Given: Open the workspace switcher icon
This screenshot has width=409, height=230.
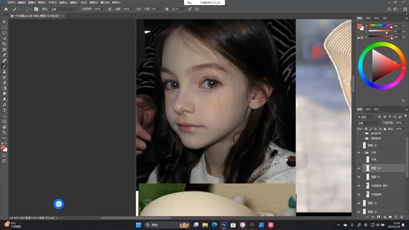Looking at the screenshot, I should click(x=396, y=9).
